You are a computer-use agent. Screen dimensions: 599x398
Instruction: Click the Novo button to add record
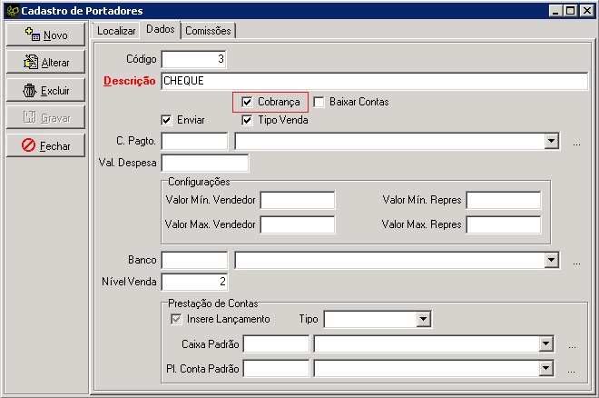pos(46,35)
